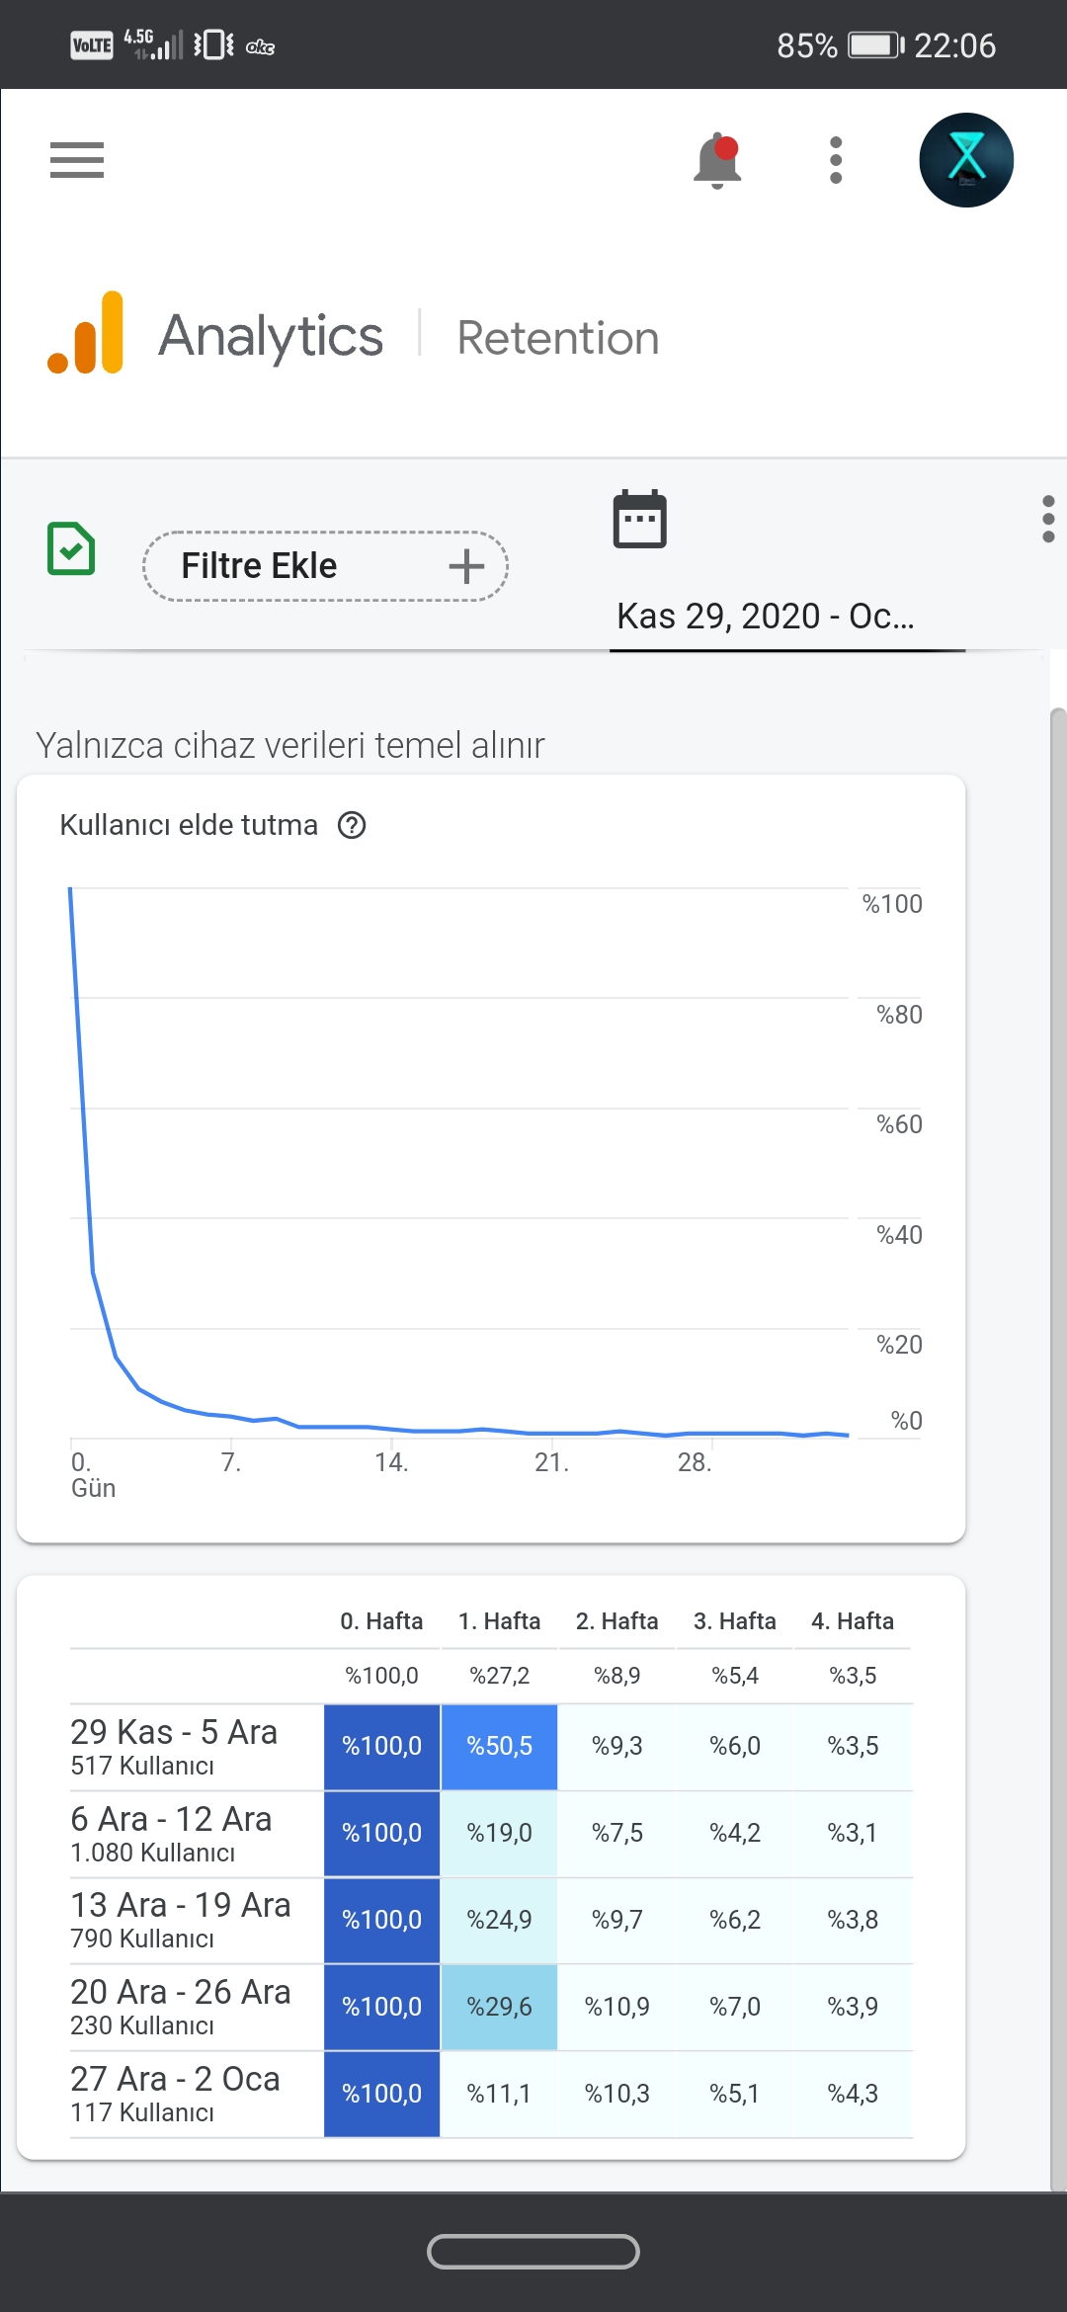Screen dimensions: 1067x2312
Task: Select the Retention report title
Action: coord(558,338)
